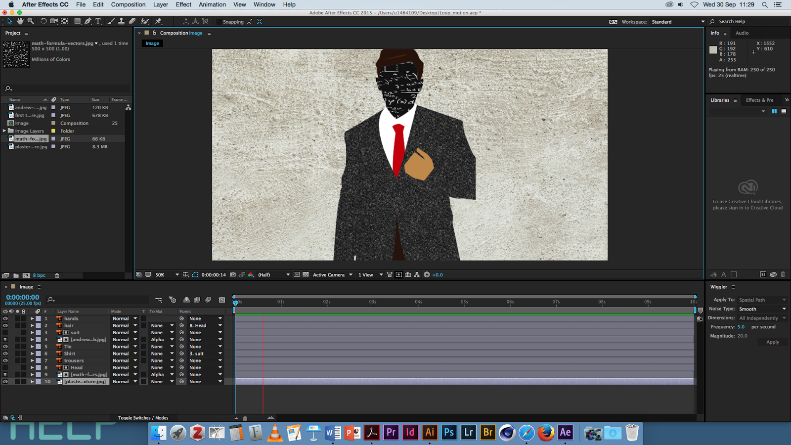
Task: Choose the Horizontal Type tool
Action: coord(98,21)
